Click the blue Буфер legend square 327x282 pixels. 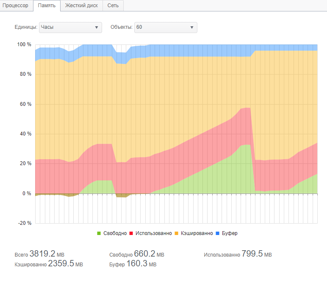(x=218, y=233)
